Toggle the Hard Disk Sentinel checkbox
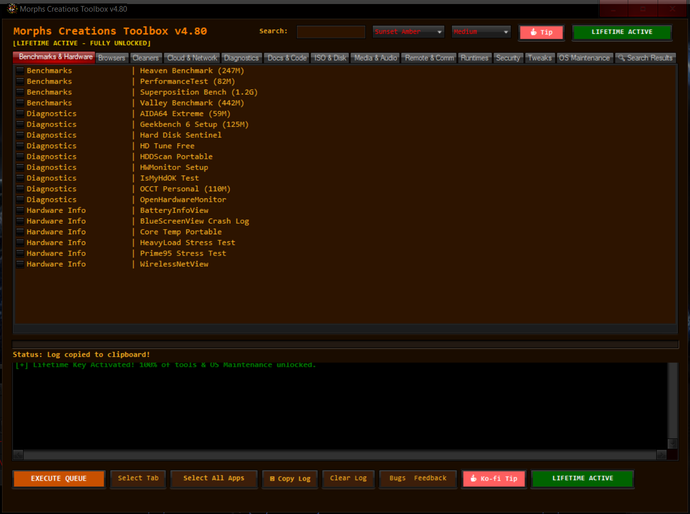This screenshot has height=514, width=690. tap(20, 135)
